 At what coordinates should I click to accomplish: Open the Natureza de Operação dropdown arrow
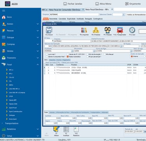point(121,46)
